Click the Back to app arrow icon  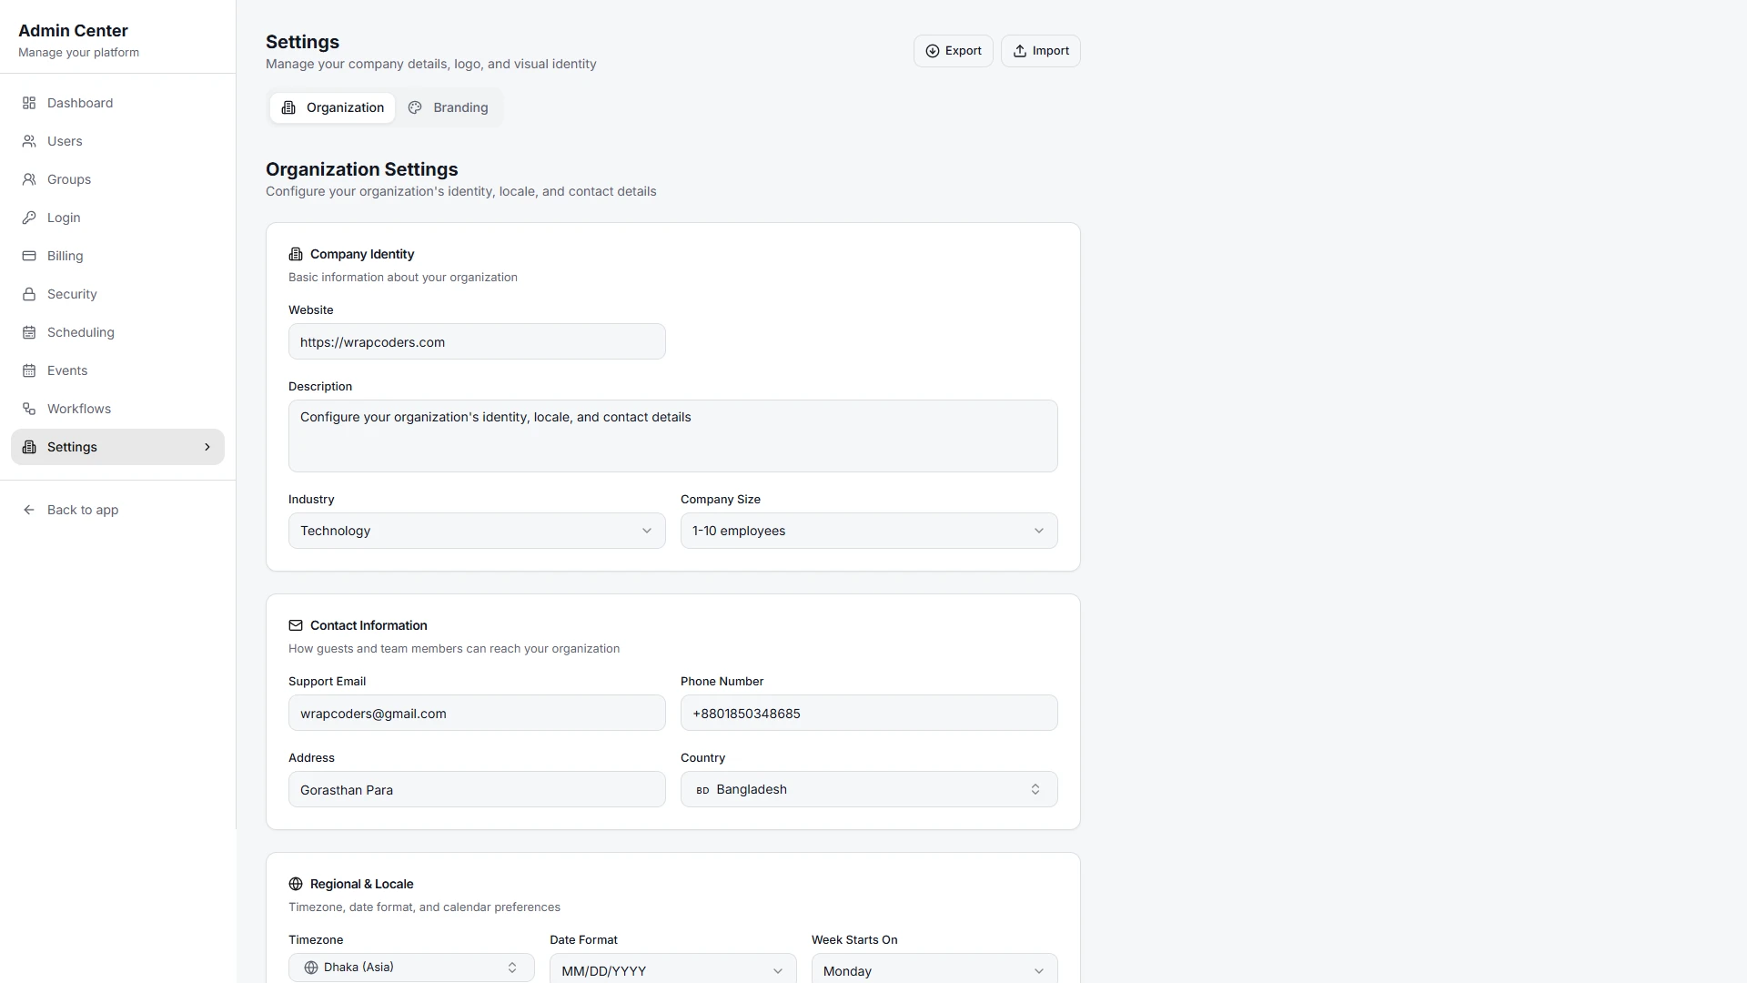pos(29,510)
